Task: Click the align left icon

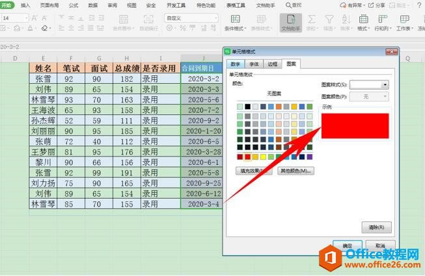Action: click(x=62, y=28)
